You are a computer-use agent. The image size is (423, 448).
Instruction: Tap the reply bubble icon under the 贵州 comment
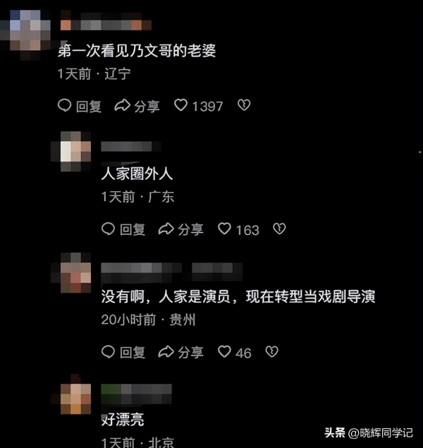108,352
